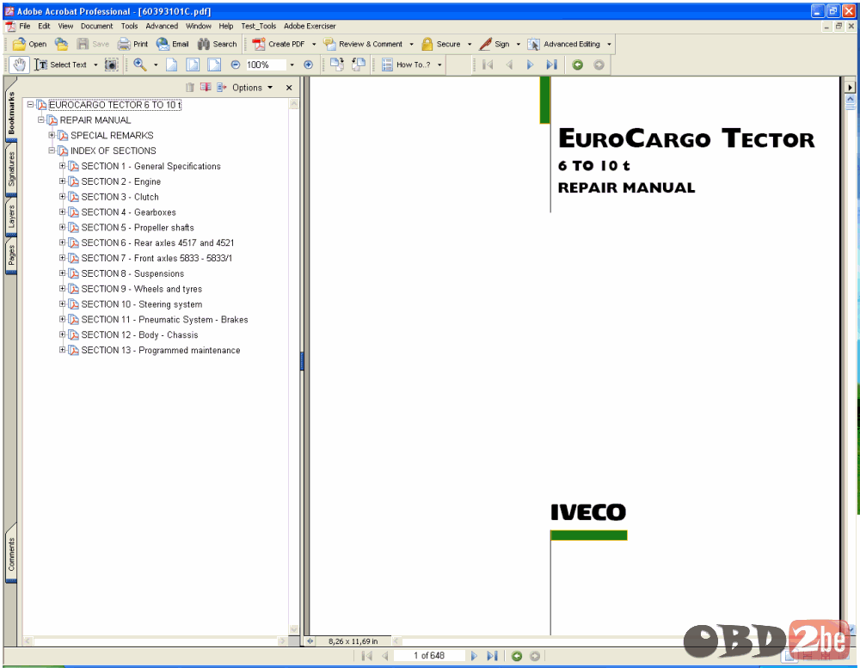Click the zoom in plus button

(308, 64)
